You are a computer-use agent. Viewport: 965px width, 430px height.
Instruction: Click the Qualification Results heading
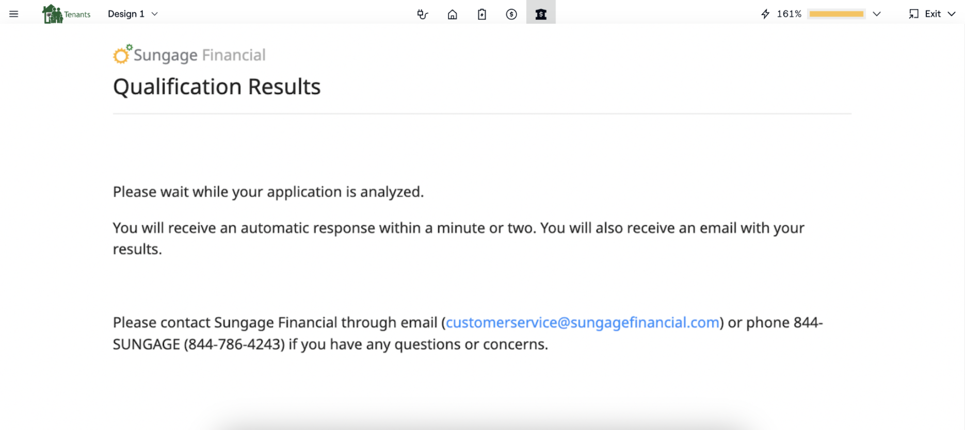tap(217, 87)
